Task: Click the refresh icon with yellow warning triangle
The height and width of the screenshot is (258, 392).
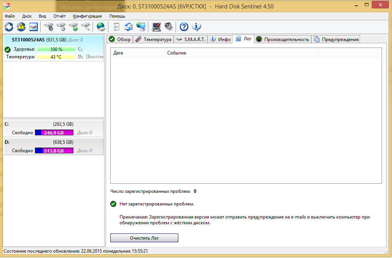Action: 21,27
